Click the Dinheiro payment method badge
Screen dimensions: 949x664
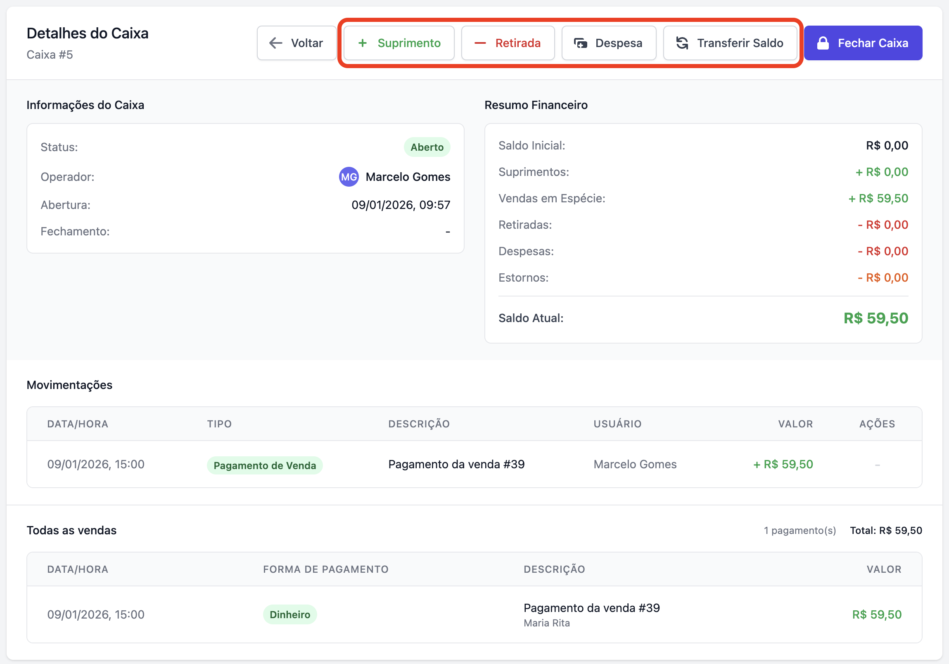point(290,614)
